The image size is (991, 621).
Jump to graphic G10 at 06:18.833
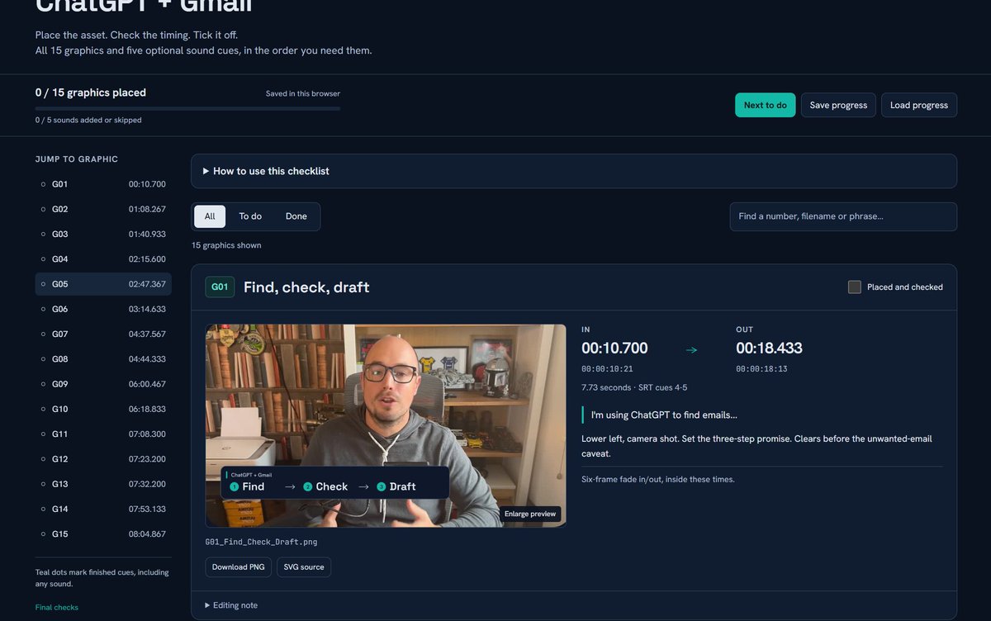click(x=103, y=409)
